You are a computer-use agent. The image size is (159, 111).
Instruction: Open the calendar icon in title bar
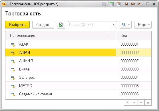click(119, 4)
